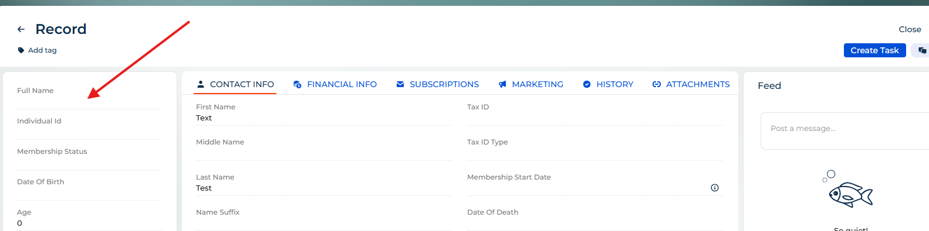Click the megaphone icon on Marketing tab
The image size is (929, 231).
502,84
